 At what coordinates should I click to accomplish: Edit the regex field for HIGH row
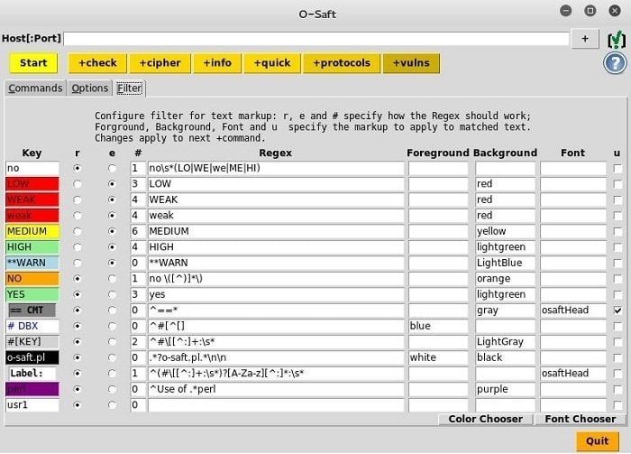coord(276,247)
